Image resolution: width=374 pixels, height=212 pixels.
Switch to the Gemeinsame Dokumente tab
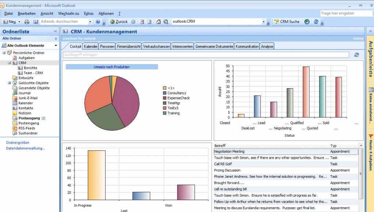coord(214,46)
